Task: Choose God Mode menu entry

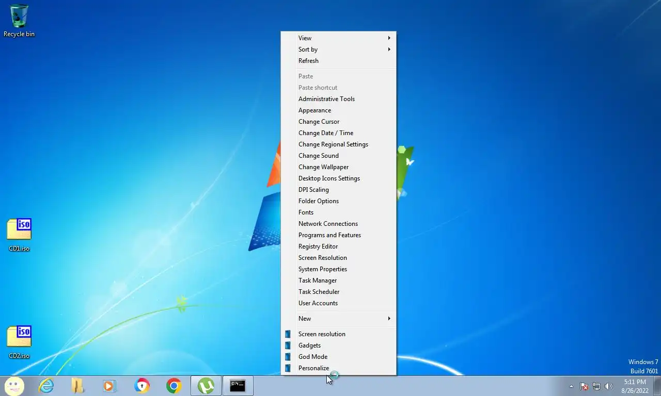Action: (338, 357)
